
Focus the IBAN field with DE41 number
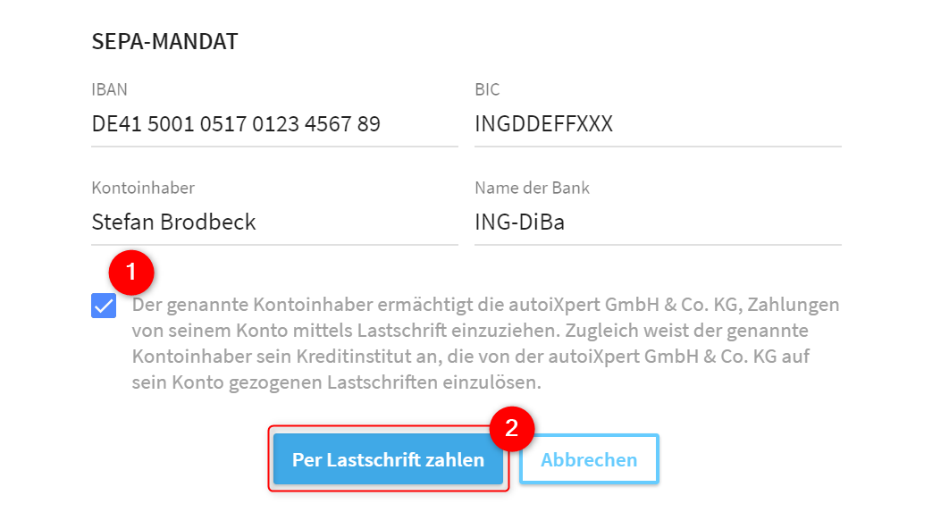click(274, 124)
